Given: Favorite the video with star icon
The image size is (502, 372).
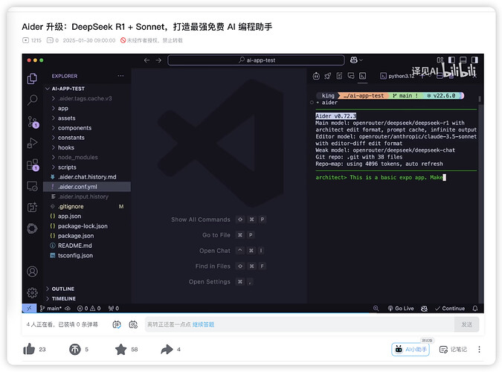Looking at the screenshot, I should pos(120,349).
